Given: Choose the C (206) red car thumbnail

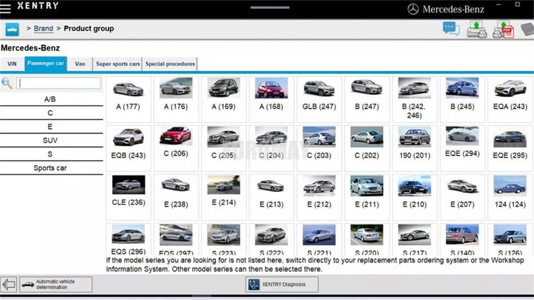Looking at the screenshot, I should point(176,147).
